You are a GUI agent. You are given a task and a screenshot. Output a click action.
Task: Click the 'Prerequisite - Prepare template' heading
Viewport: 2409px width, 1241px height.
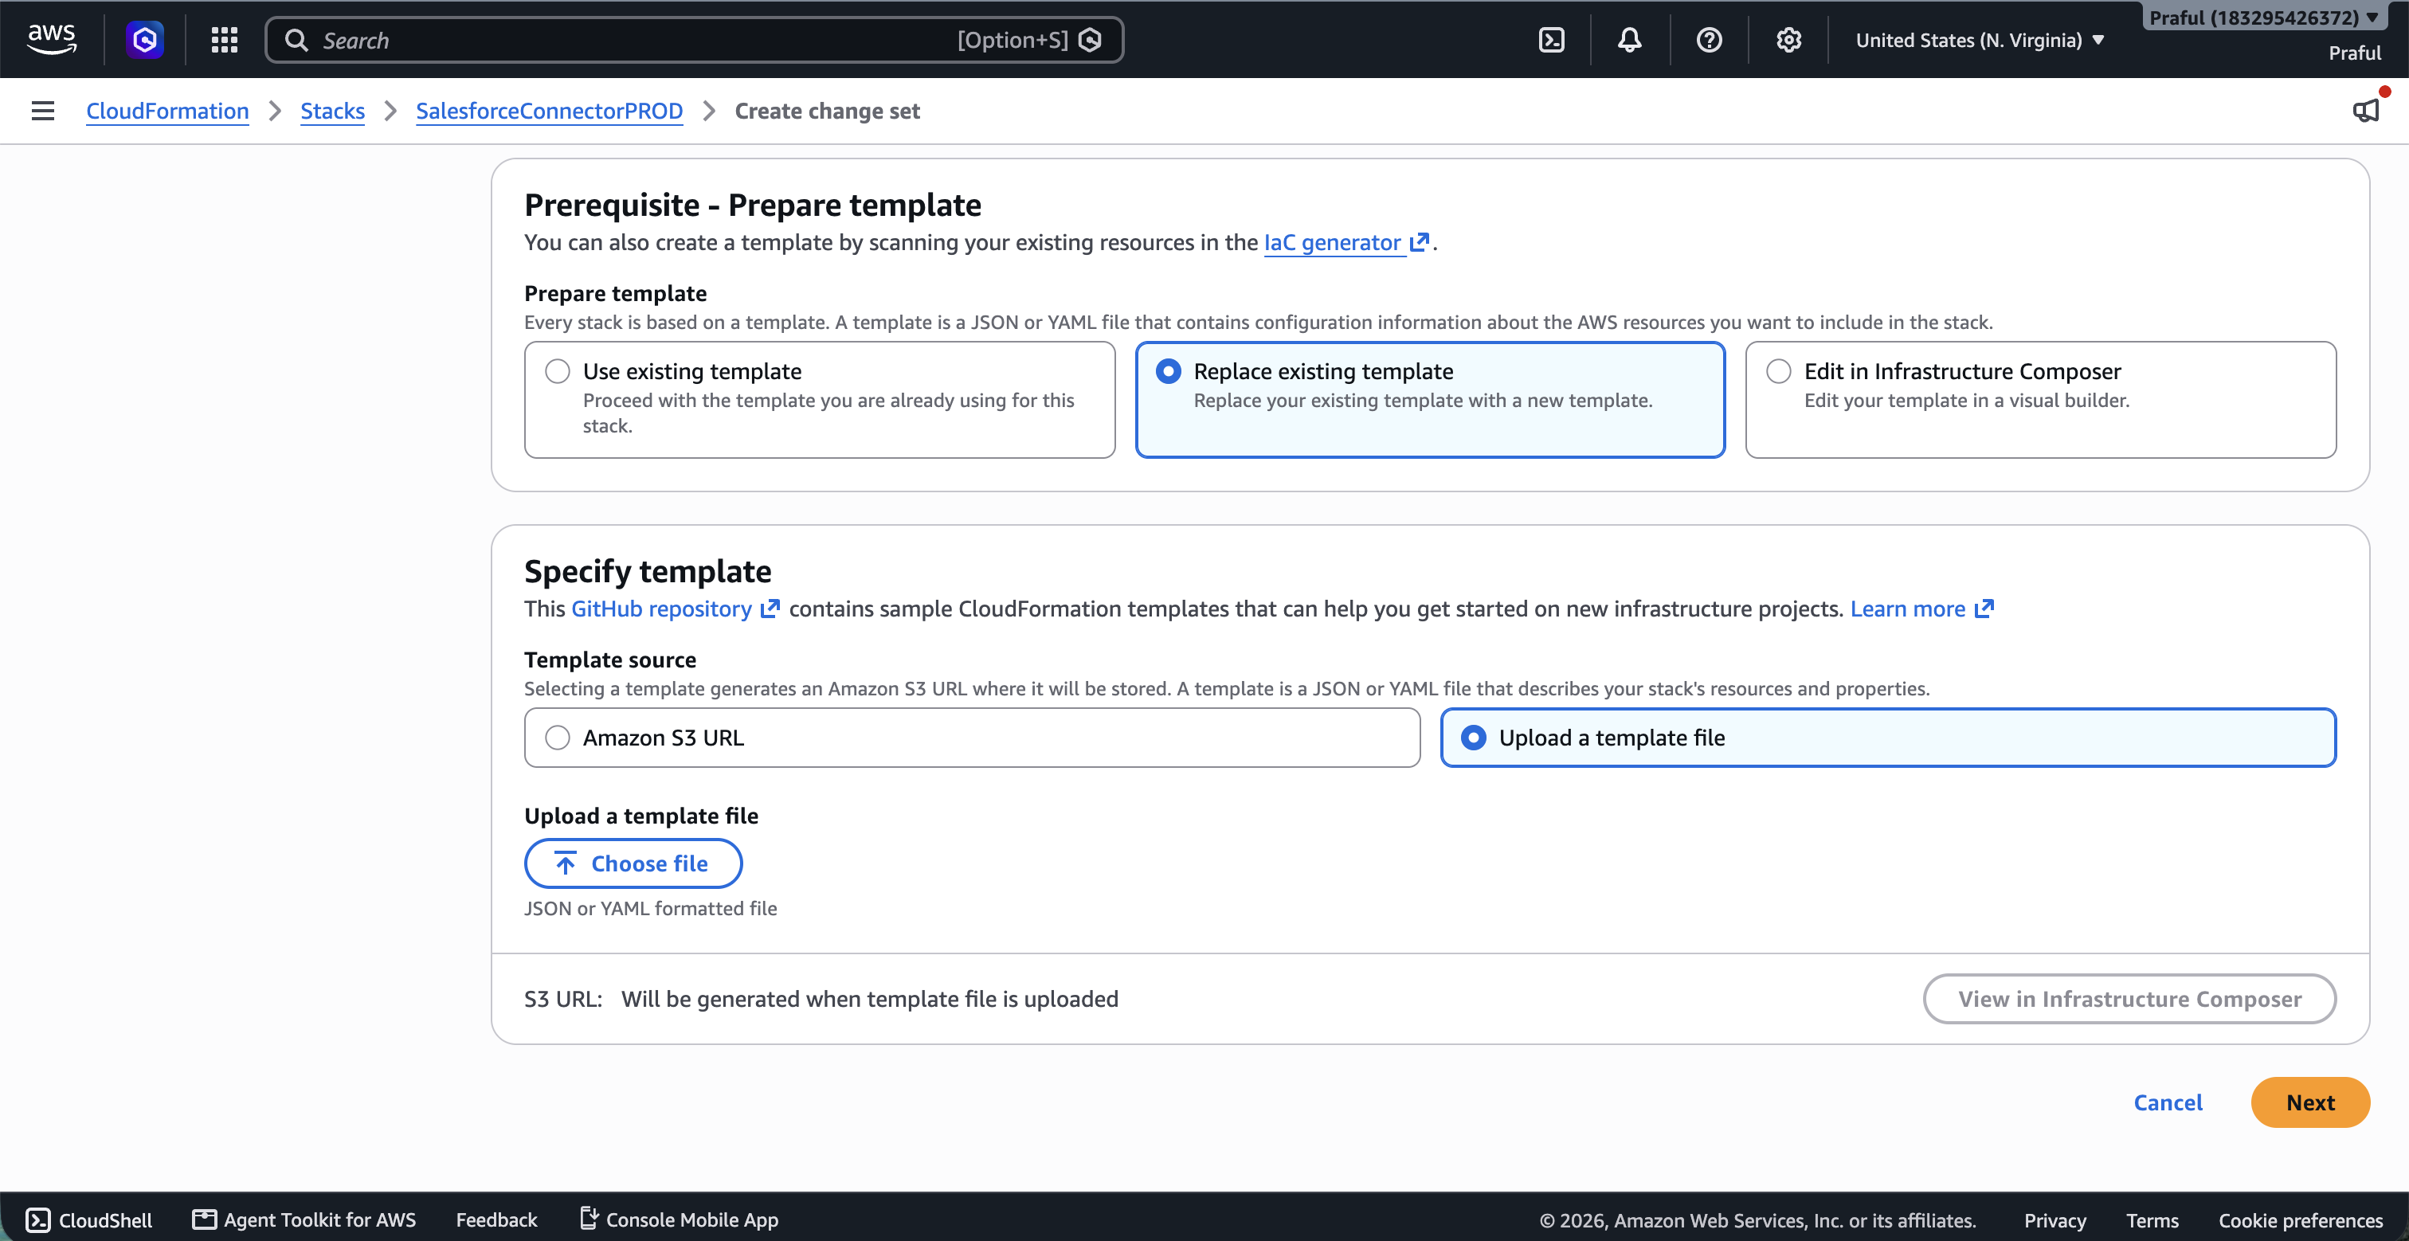[x=753, y=204]
